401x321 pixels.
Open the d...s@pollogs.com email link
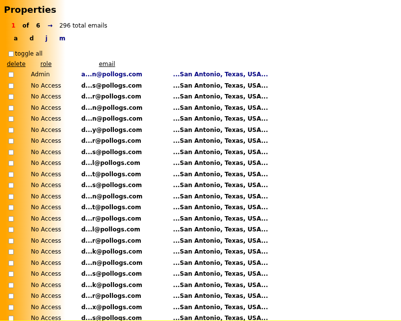pyautogui.click(x=111, y=85)
